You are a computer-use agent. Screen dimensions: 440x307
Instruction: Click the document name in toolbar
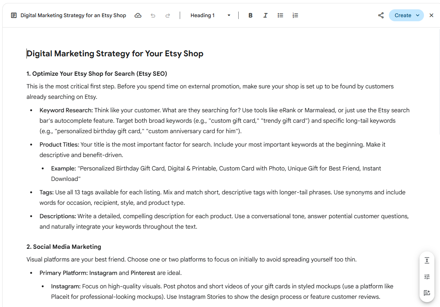[x=73, y=15]
